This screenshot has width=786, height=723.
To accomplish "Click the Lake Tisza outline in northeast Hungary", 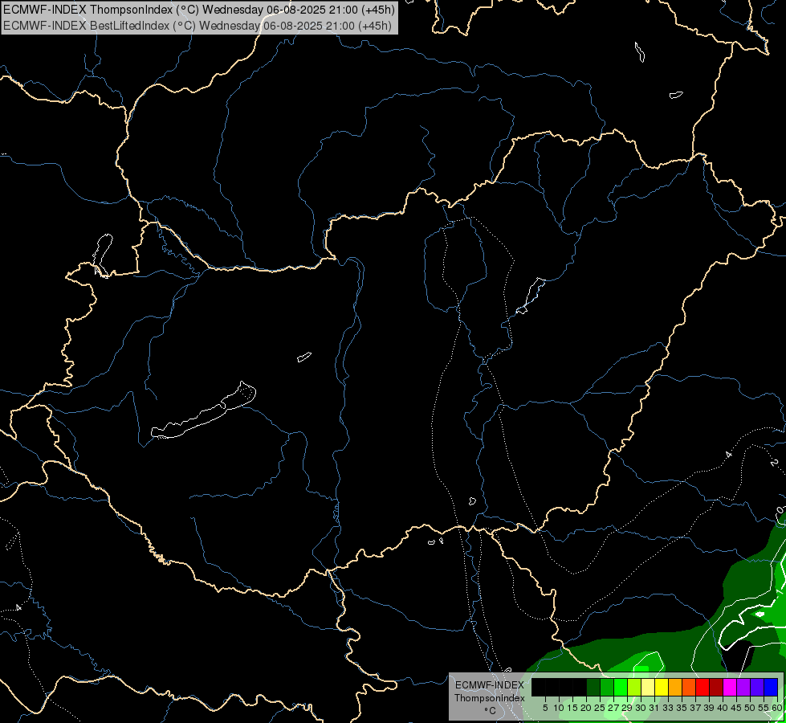I will coord(531,296).
